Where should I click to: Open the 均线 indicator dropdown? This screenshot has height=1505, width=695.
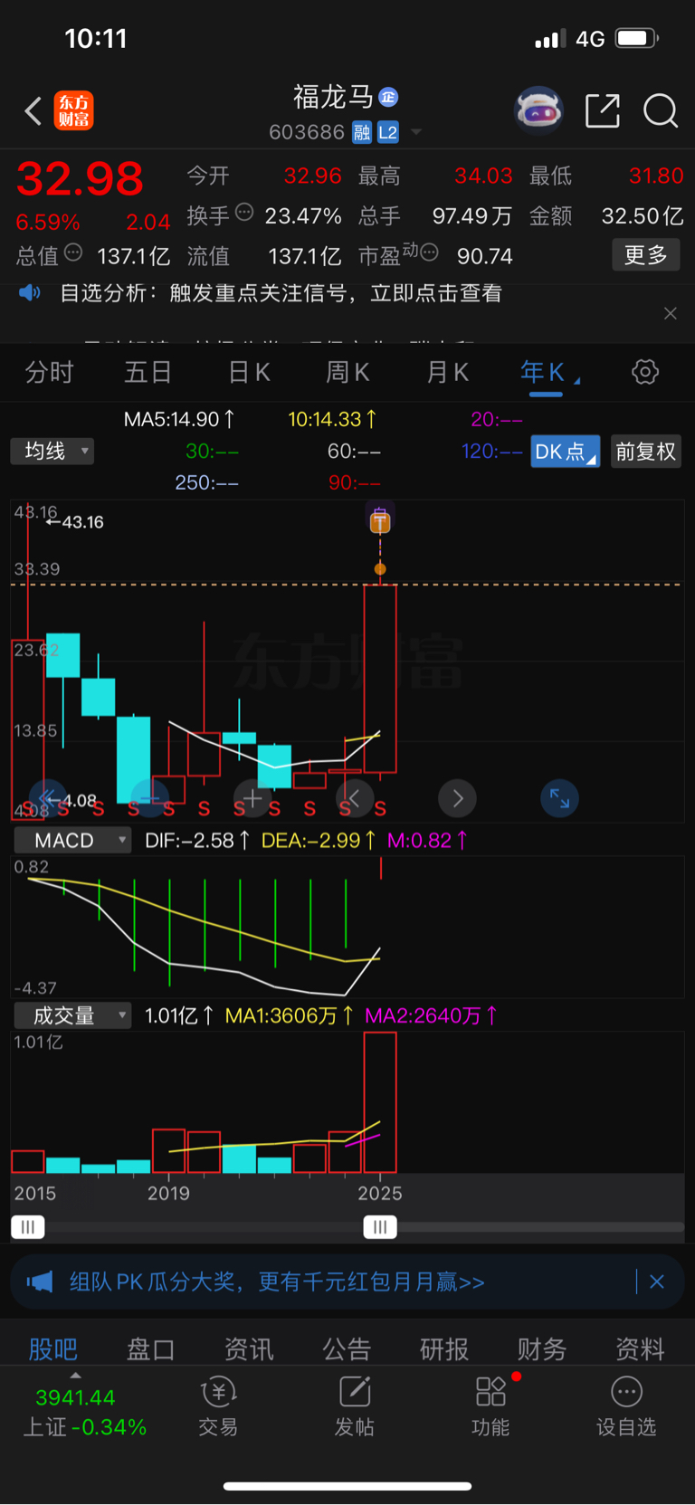[x=52, y=451]
